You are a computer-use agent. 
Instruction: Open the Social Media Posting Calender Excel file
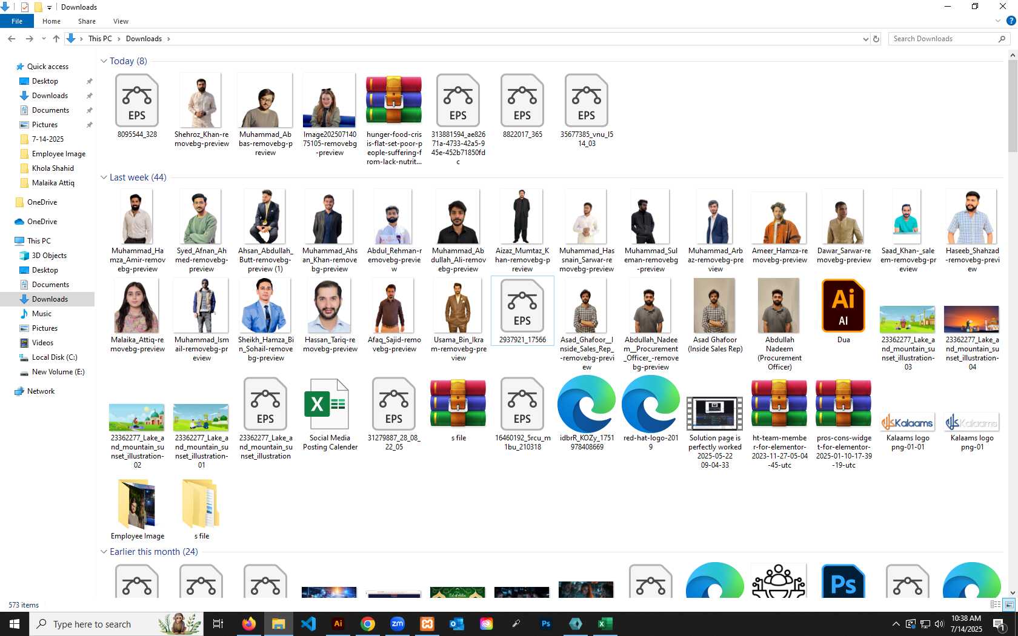click(330, 414)
